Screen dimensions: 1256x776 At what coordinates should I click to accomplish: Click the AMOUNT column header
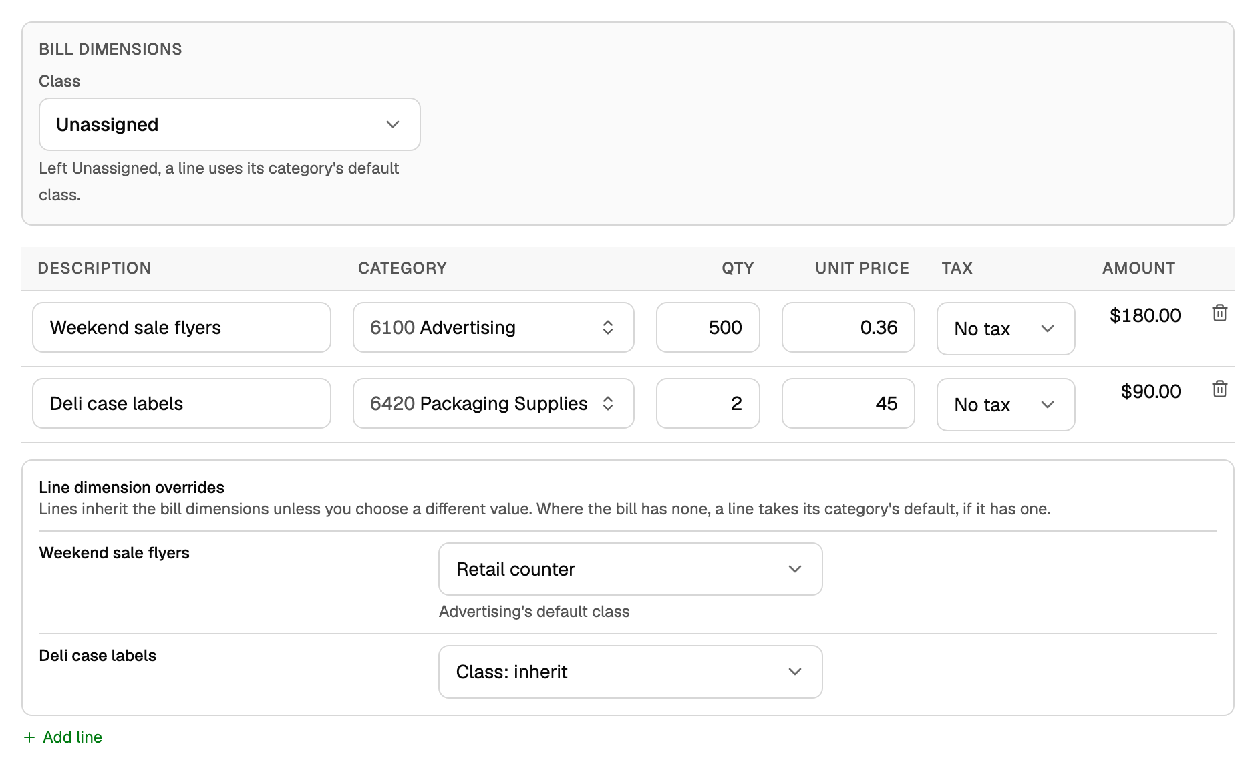pos(1138,268)
